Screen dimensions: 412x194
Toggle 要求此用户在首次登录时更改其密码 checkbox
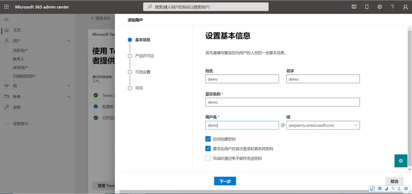pos(208,149)
